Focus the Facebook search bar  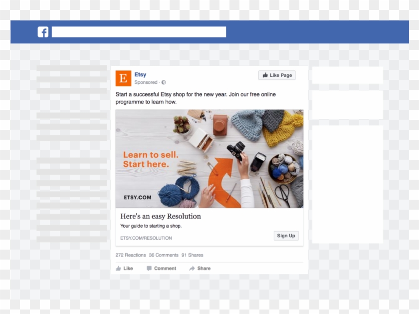tap(139, 32)
